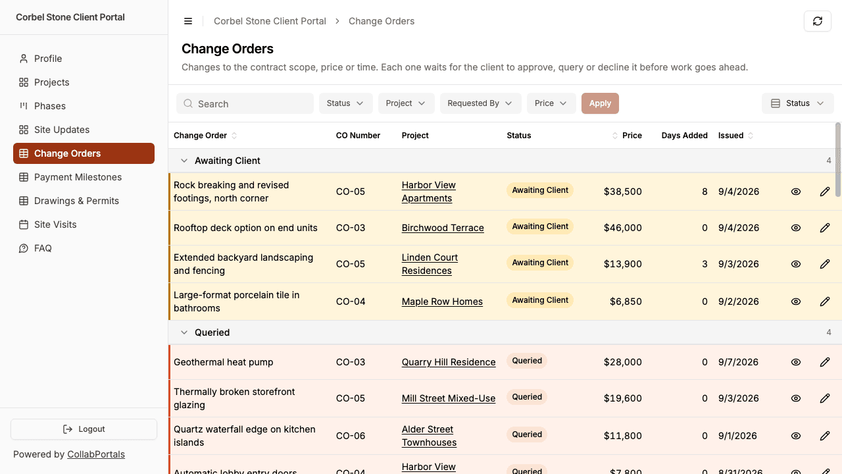Edit Rock breaking and revised footings order

click(825, 192)
